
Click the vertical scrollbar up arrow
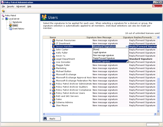158,37
